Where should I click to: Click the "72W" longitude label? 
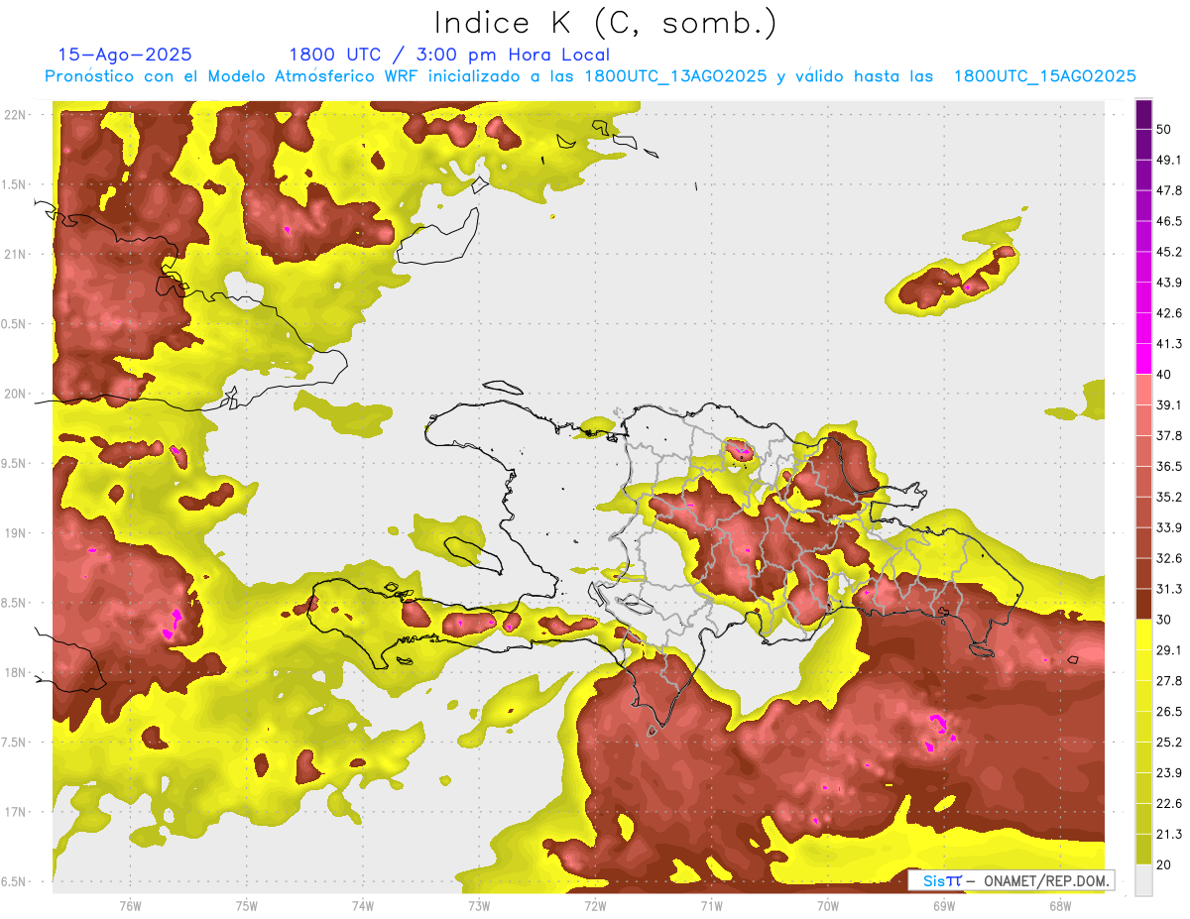pos(595,906)
